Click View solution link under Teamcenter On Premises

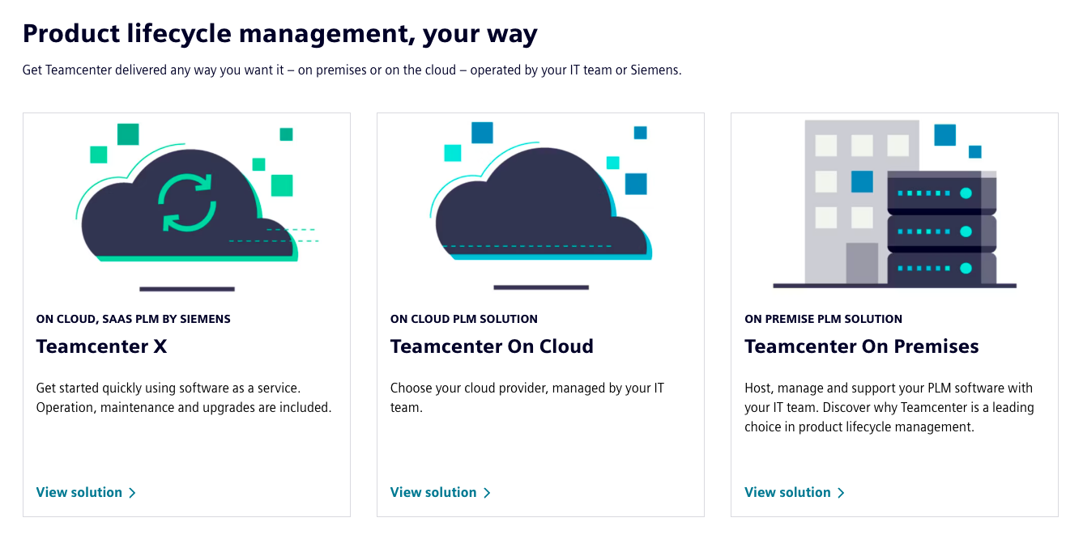click(x=795, y=492)
